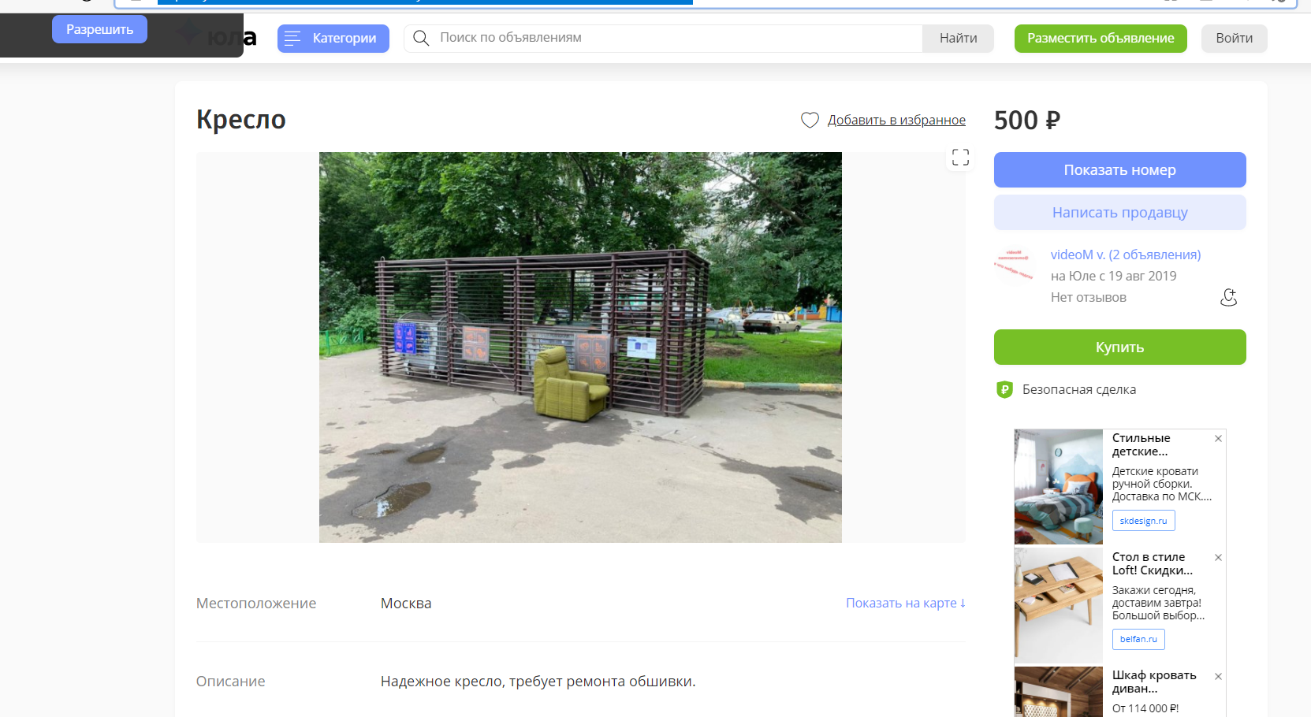
Task: Click the 500 ₽ price text
Action: click(x=1026, y=120)
